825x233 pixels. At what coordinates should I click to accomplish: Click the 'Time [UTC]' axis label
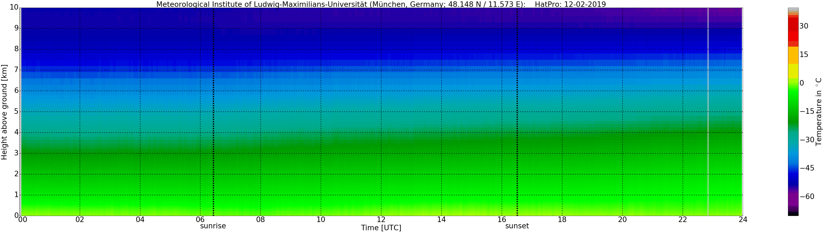click(381, 228)
